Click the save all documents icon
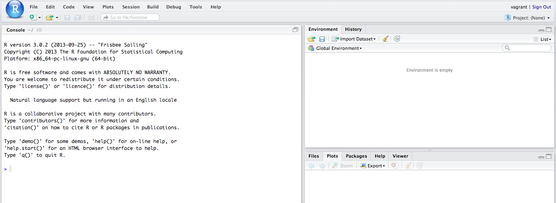The height and width of the screenshot is (203, 556). [78, 17]
